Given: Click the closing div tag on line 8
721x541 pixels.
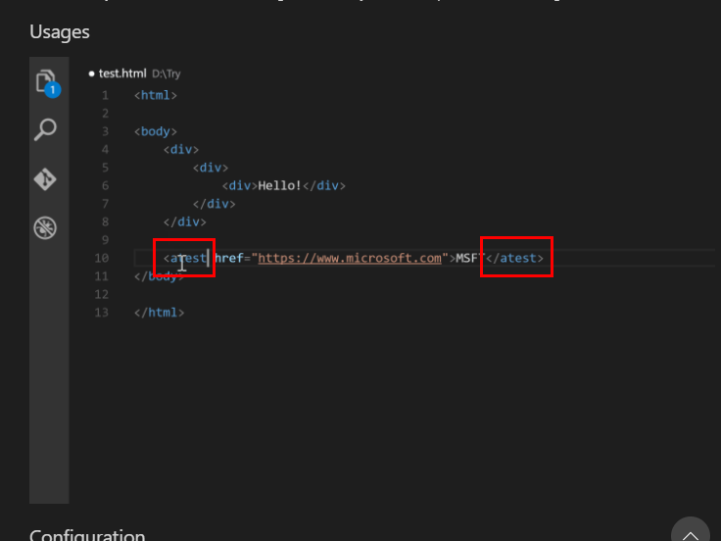Looking at the screenshot, I should (185, 222).
